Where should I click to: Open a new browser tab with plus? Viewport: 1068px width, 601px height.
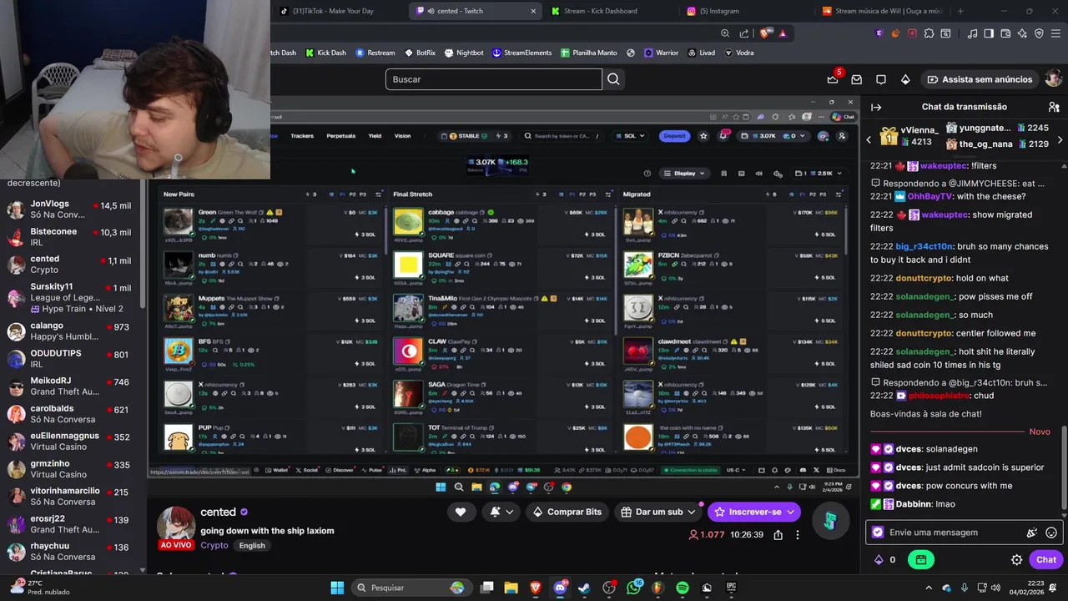[960, 11]
